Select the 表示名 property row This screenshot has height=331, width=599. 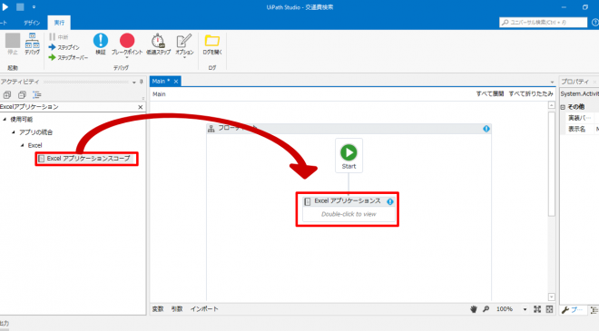[x=580, y=129]
